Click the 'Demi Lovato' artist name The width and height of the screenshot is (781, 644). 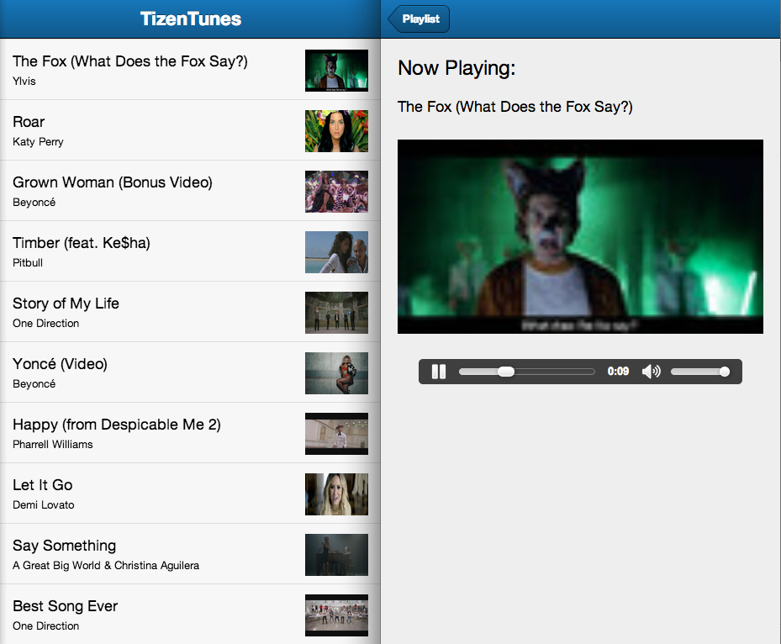click(44, 505)
